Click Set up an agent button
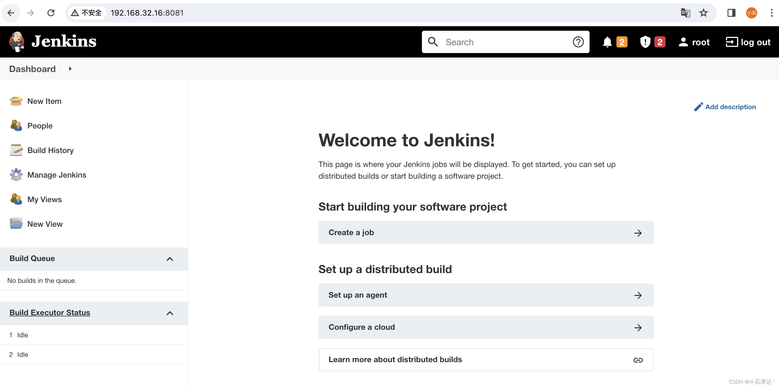 486,295
